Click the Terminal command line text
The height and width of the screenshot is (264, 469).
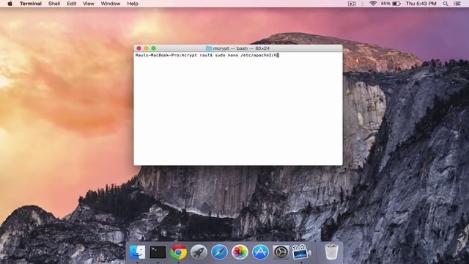click(207, 55)
